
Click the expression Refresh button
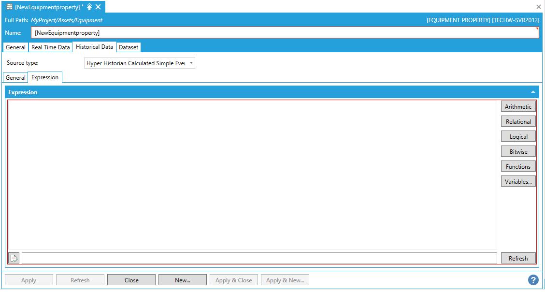pos(518,259)
